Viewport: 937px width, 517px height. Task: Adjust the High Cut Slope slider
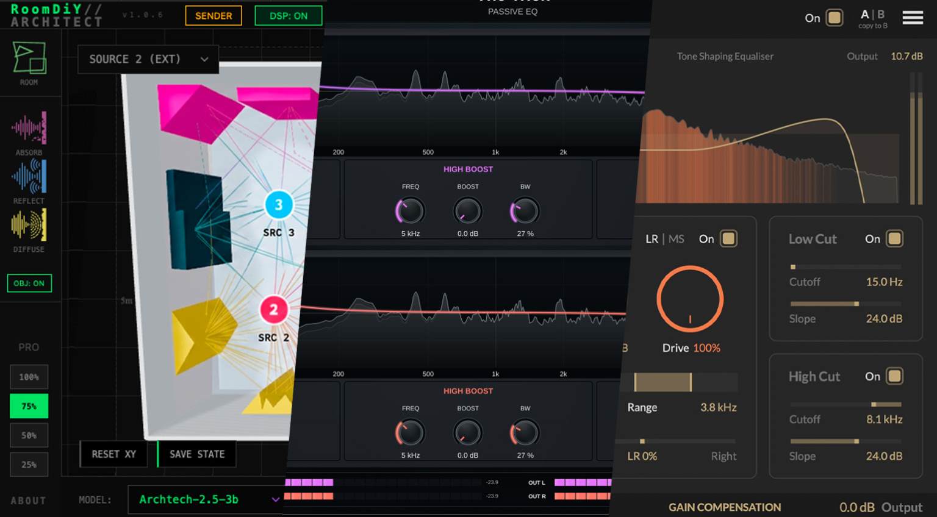pyautogui.click(x=845, y=441)
